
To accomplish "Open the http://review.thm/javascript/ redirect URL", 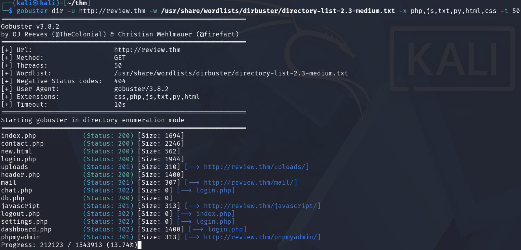I will point(260,206).
